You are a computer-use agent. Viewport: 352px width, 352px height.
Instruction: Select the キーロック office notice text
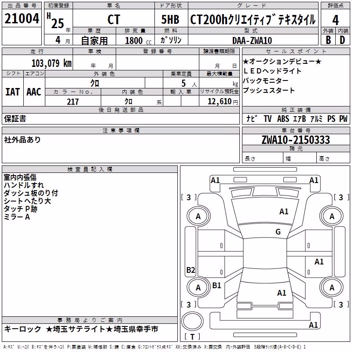point(23,329)
